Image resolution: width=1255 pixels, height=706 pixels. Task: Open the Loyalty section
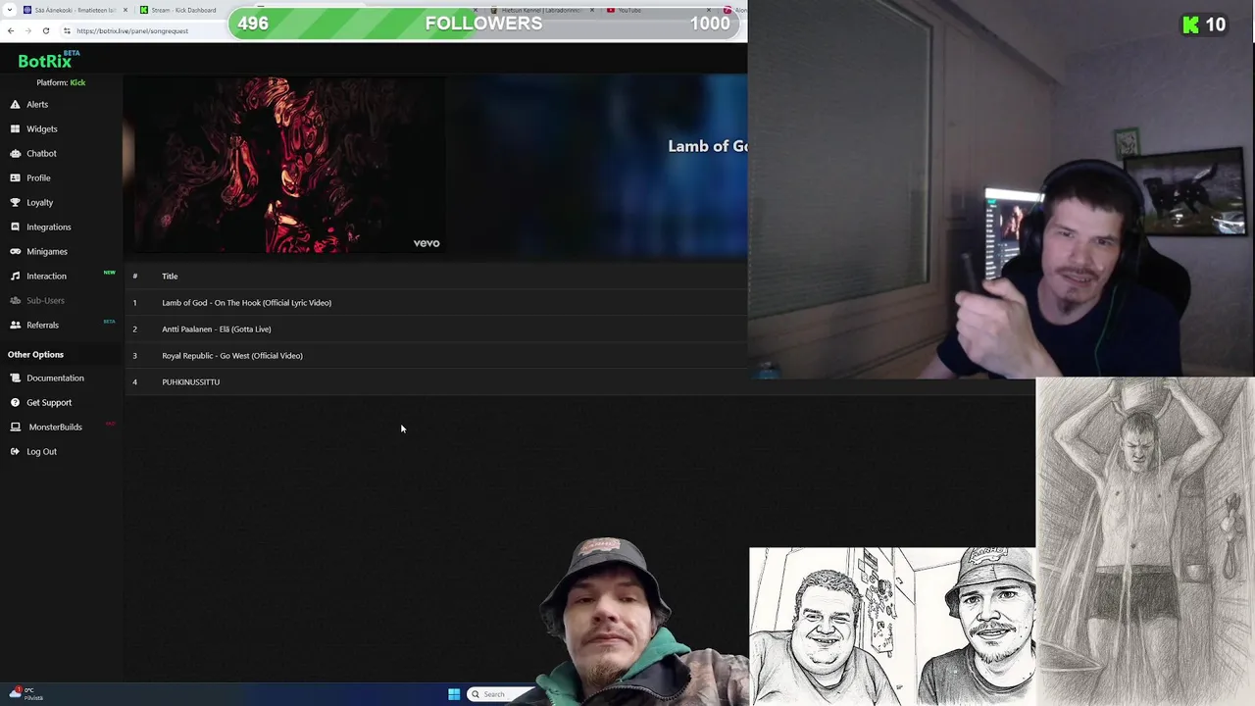click(x=40, y=202)
